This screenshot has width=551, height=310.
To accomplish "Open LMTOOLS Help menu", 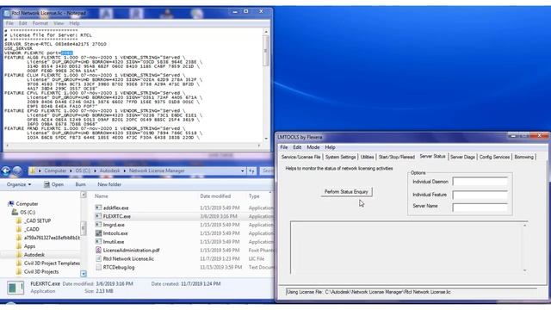I will (330, 147).
